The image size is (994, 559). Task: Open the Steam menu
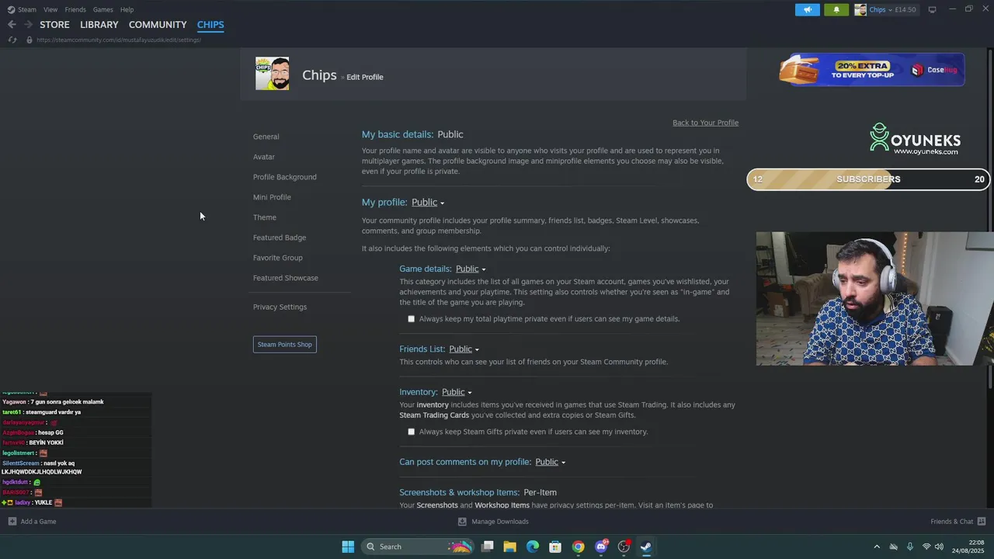pyautogui.click(x=27, y=9)
